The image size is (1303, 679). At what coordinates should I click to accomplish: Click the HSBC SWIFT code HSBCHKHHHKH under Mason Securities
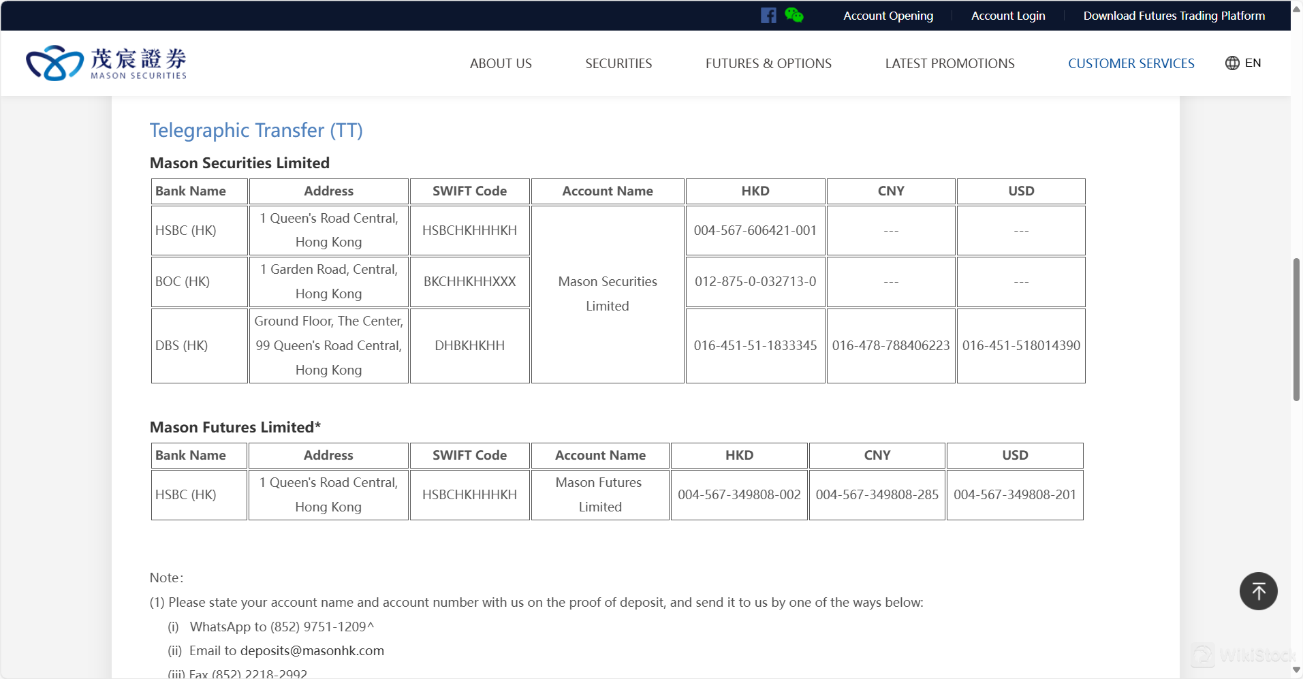tap(469, 230)
